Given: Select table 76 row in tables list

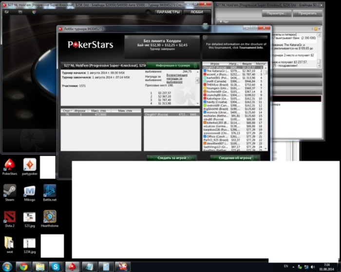Looking at the screenshot, I should tap(101, 114).
